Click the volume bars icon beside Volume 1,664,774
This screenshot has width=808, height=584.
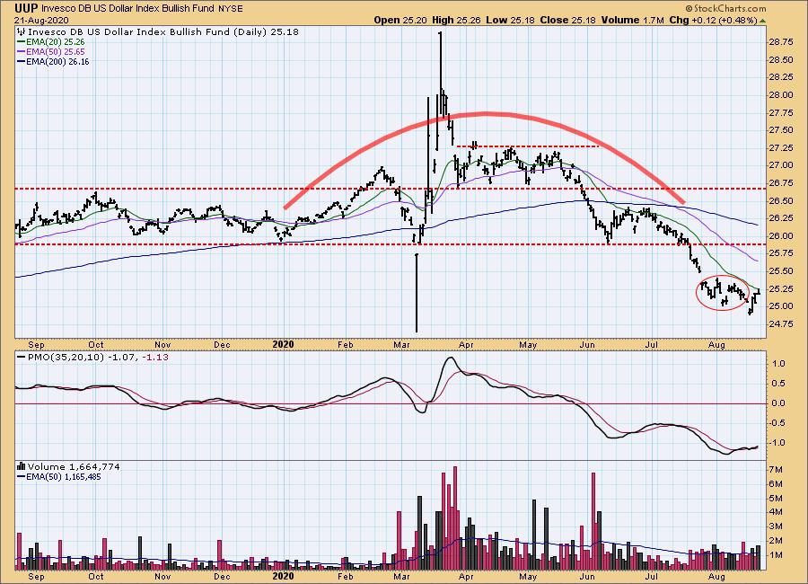point(22,466)
